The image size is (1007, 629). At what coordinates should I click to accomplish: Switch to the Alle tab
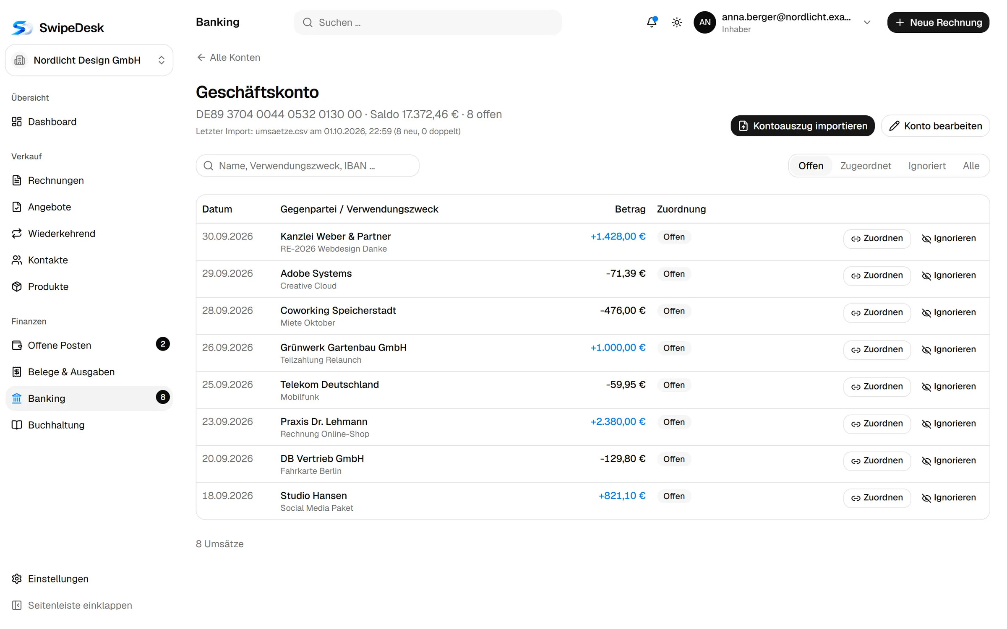[x=971, y=166]
